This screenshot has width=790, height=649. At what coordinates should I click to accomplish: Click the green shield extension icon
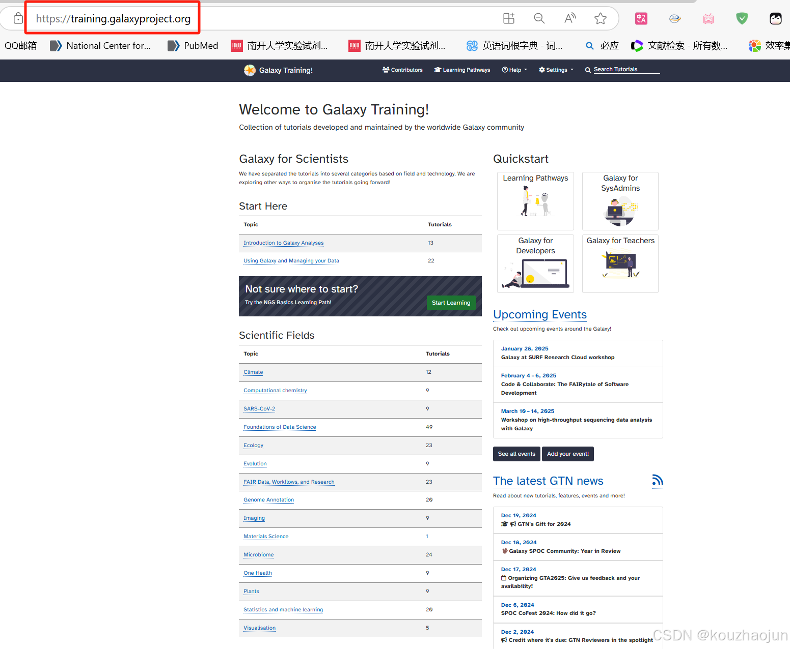click(742, 19)
